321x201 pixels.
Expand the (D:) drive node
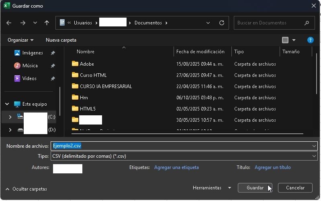coord(10,130)
